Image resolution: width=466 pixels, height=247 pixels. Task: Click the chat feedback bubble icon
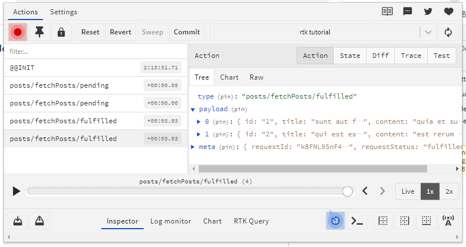(x=408, y=11)
